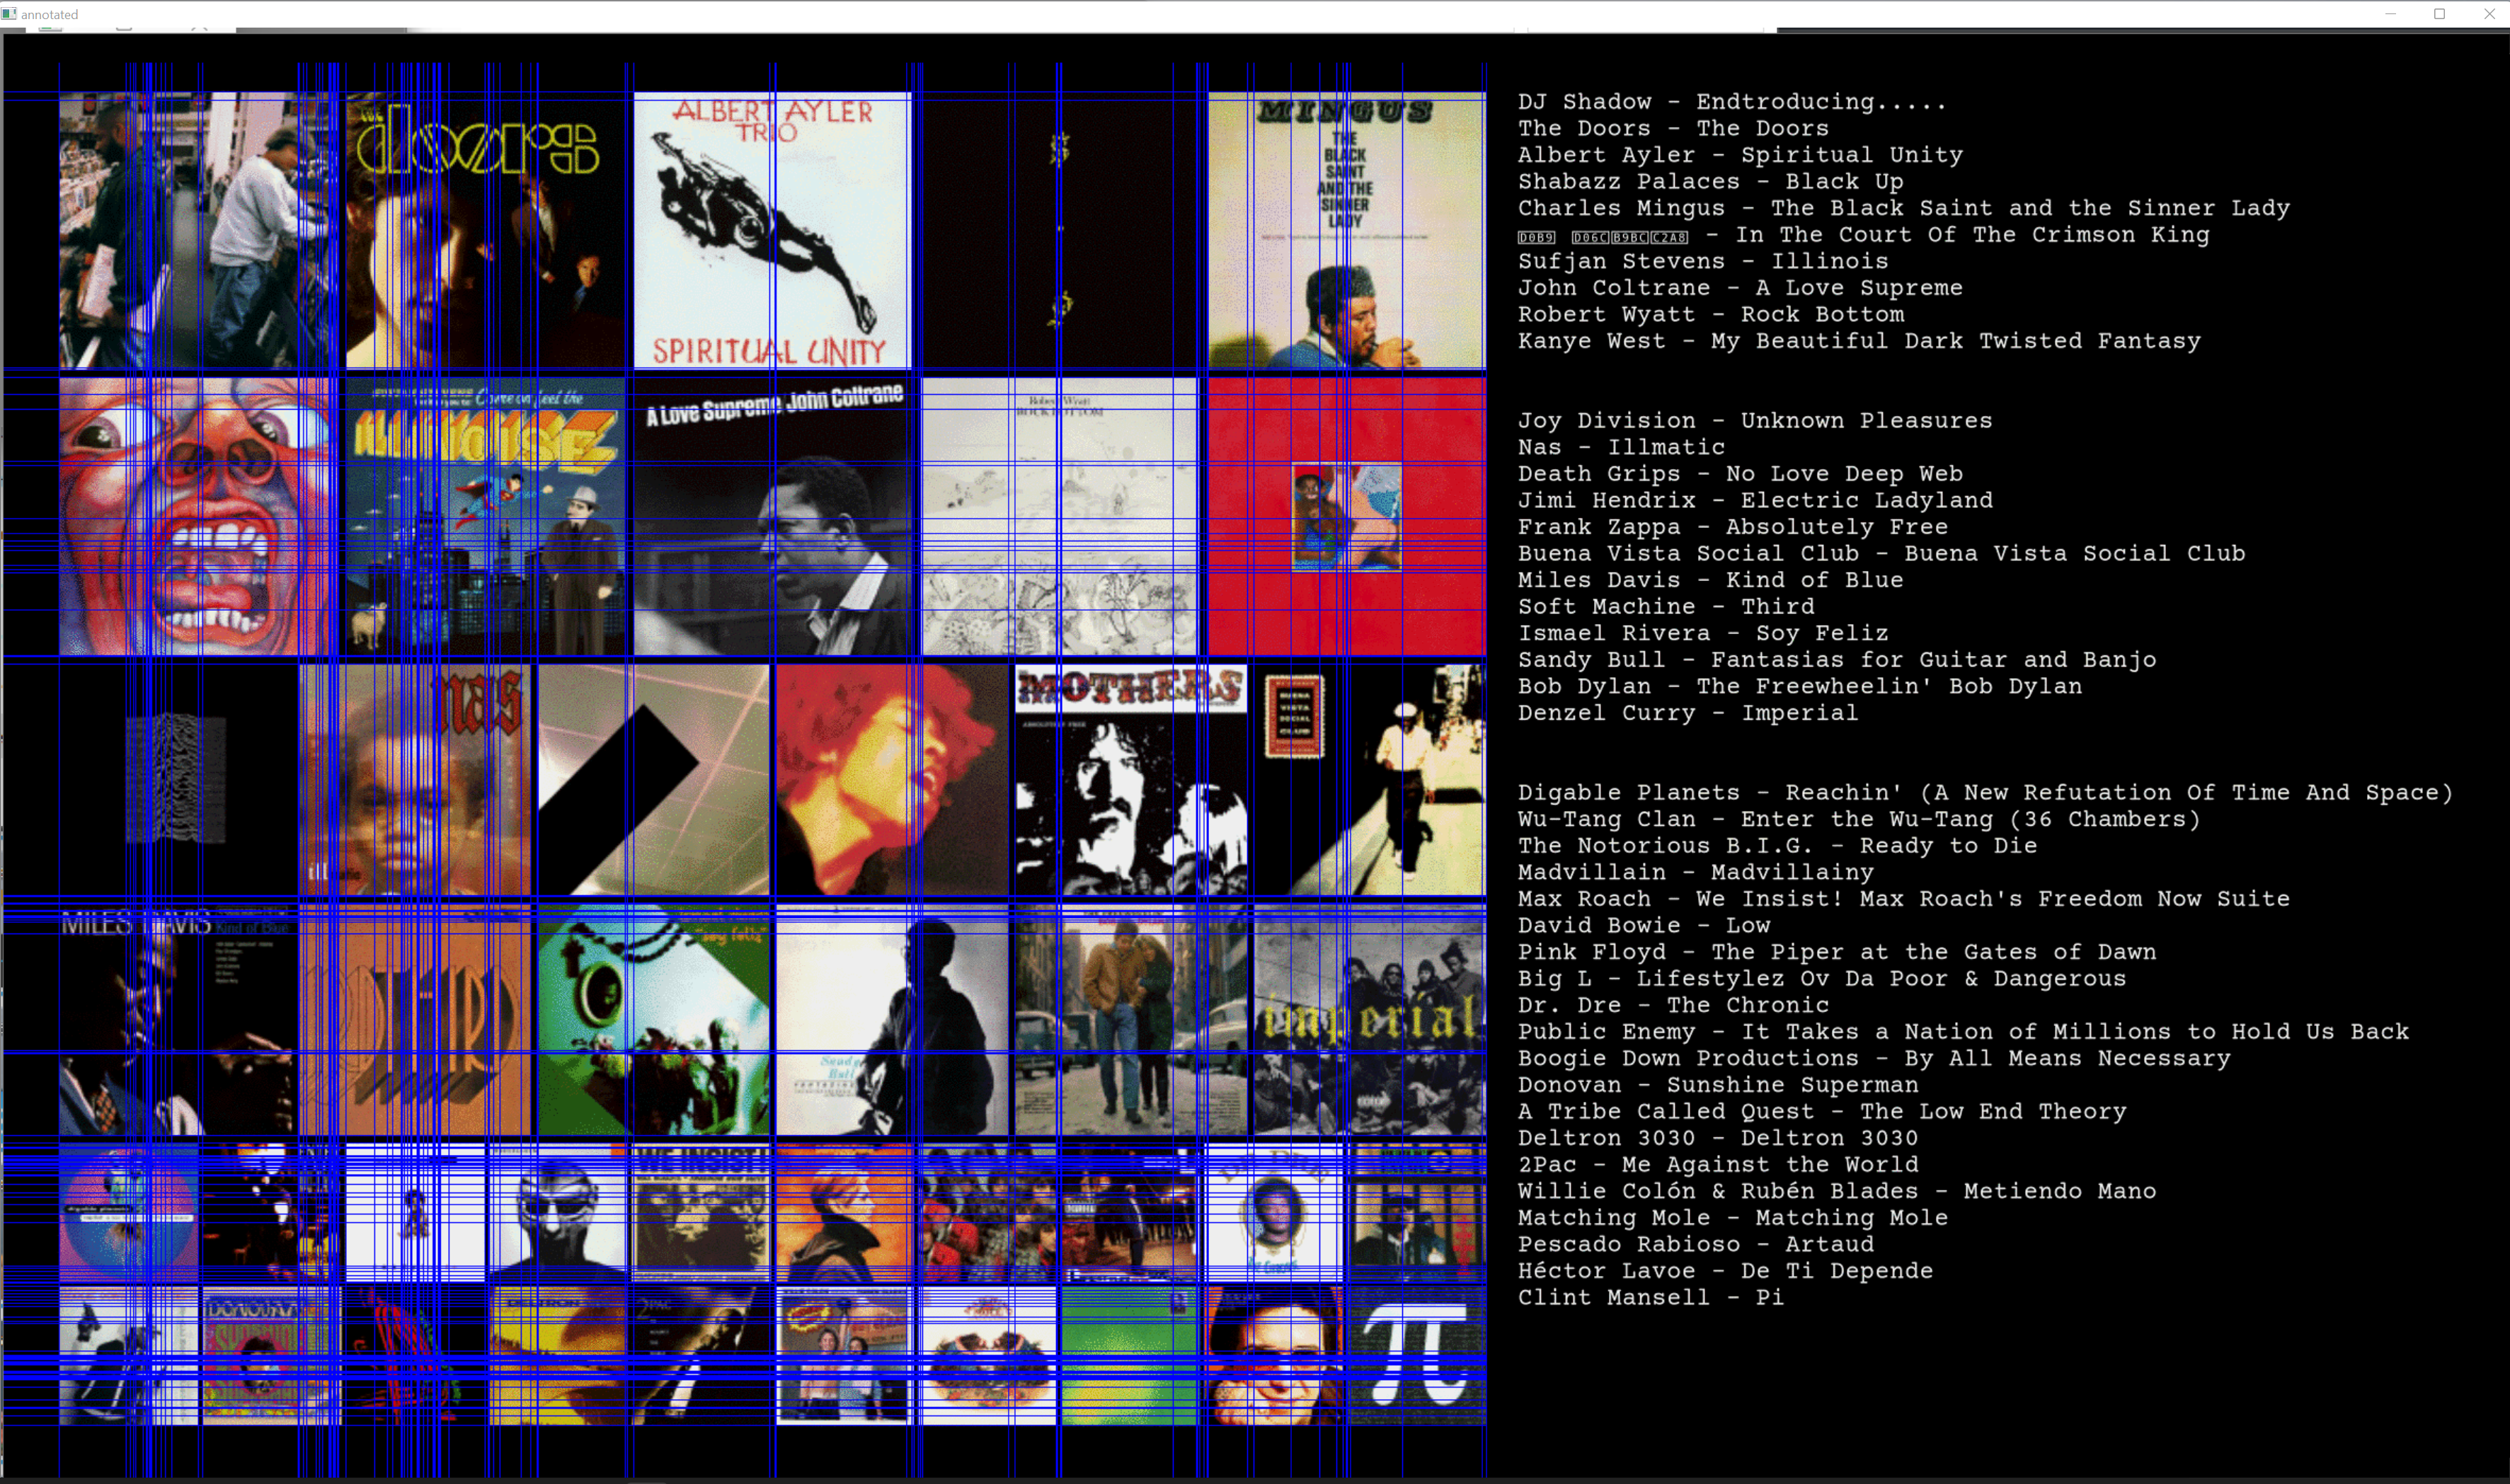Click the We Insist! album cover

[x=701, y=1213]
